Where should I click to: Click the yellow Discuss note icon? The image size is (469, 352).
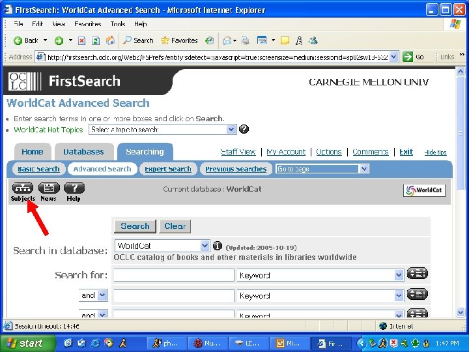[285, 40]
